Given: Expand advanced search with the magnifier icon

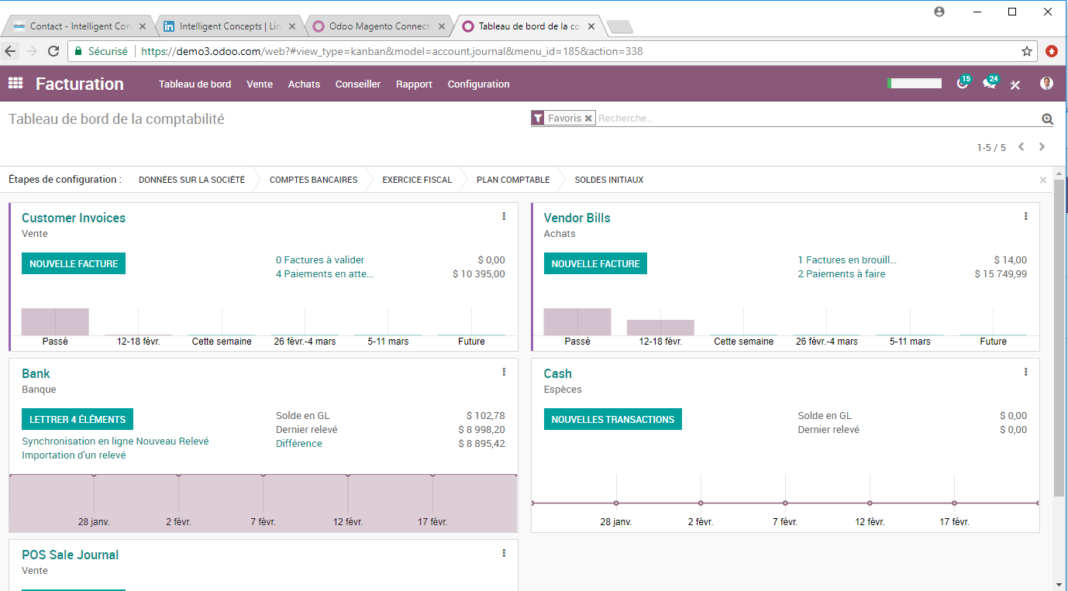Looking at the screenshot, I should pos(1047,118).
